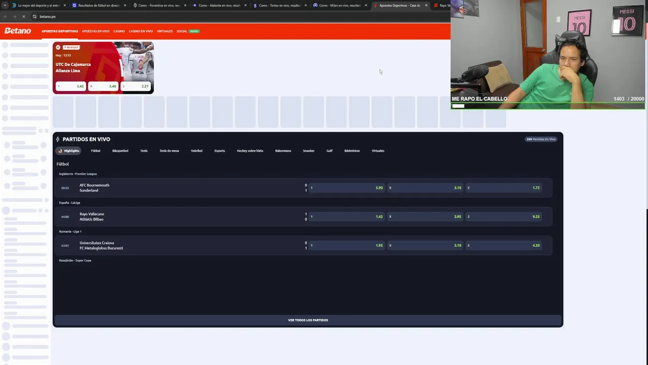Select the Voleibol sport filter
The width and height of the screenshot is (648, 365).
coord(196,151)
